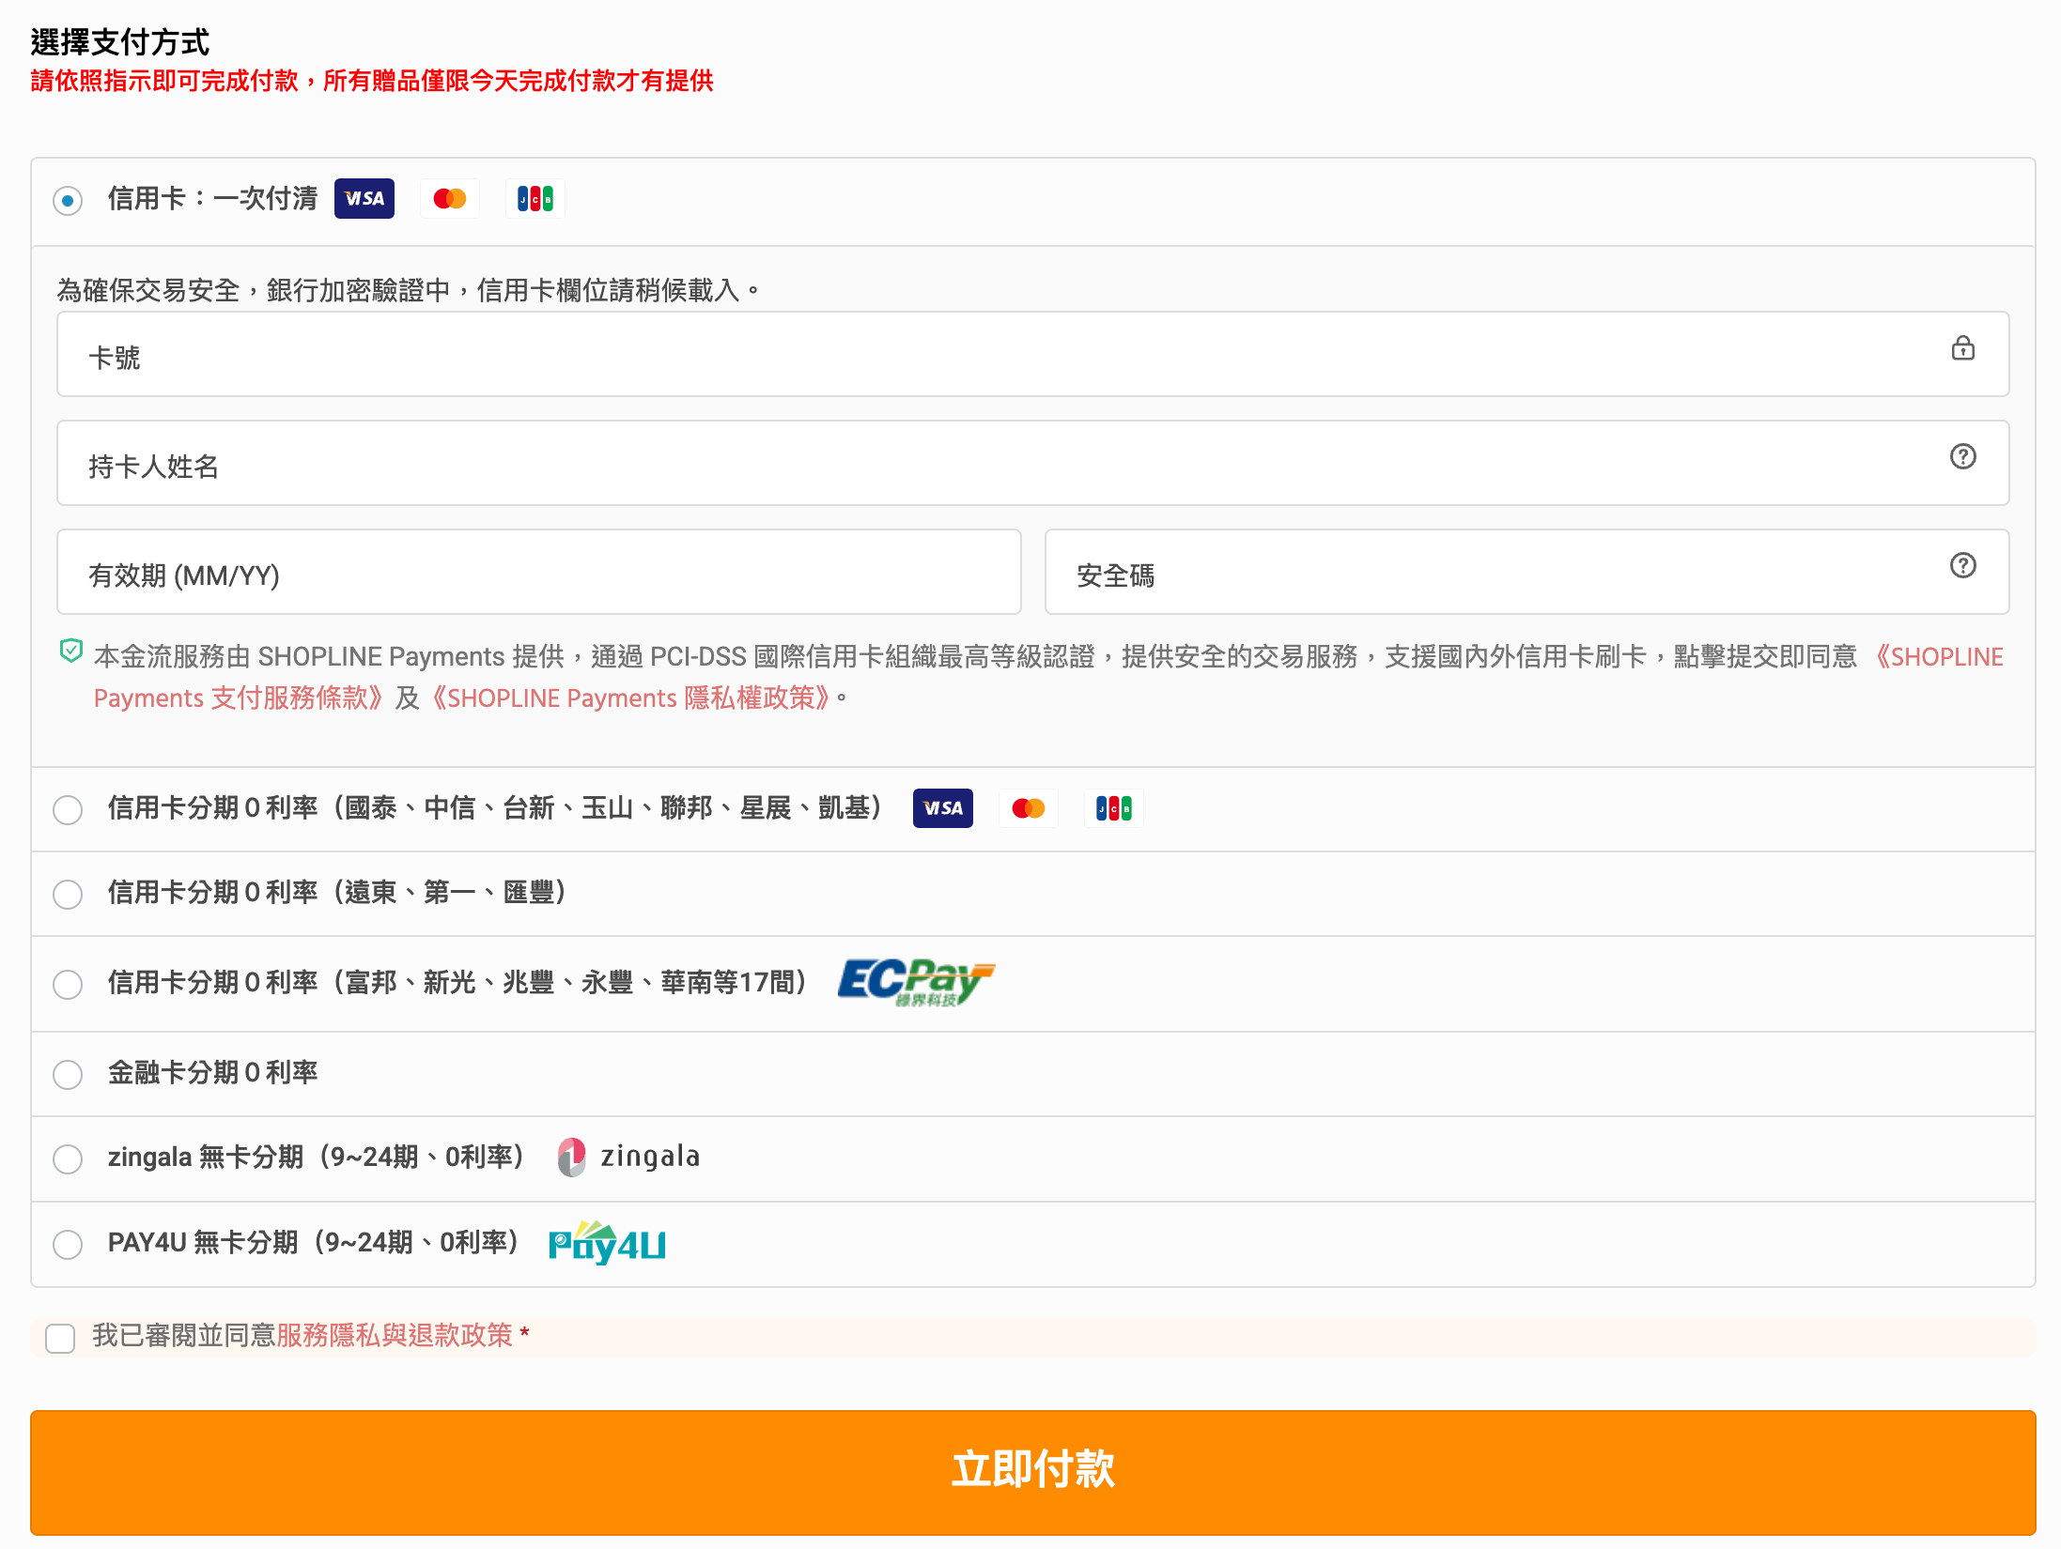Select PAY4U 無卡分期 option
The width and height of the screenshot is (2061, 1549).
tap(68, 1245)
